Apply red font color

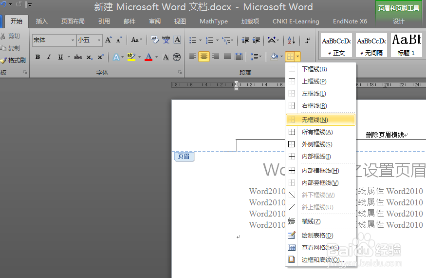click(x=148, y=57)
